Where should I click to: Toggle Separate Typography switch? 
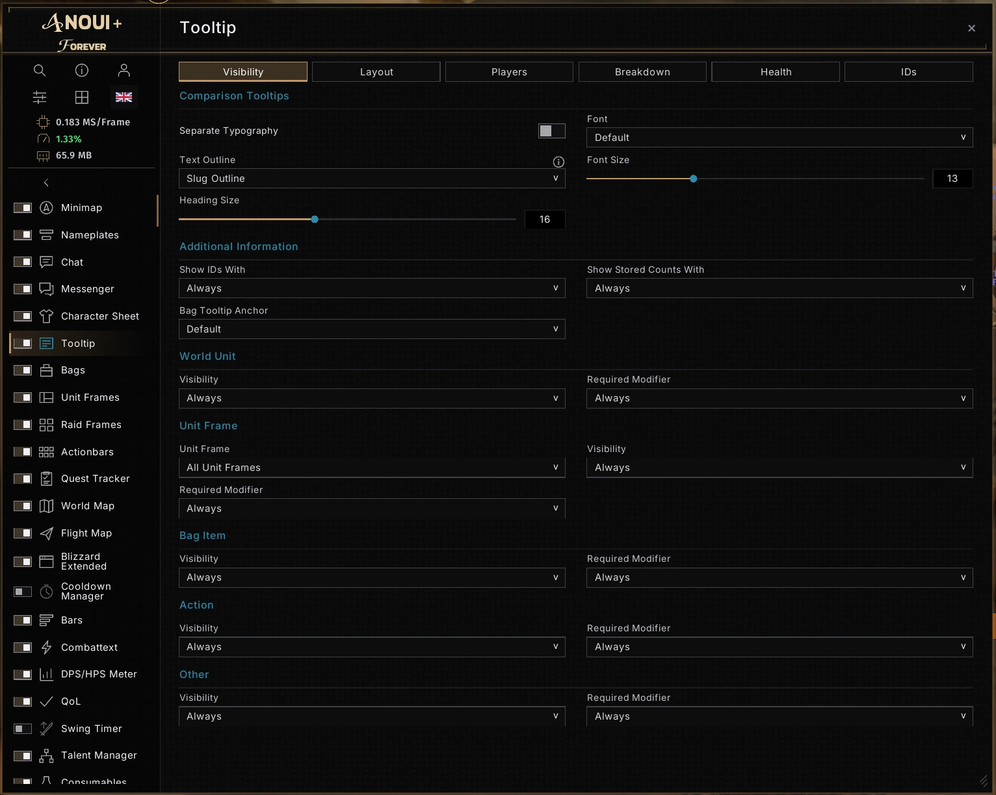coord(552,131)
